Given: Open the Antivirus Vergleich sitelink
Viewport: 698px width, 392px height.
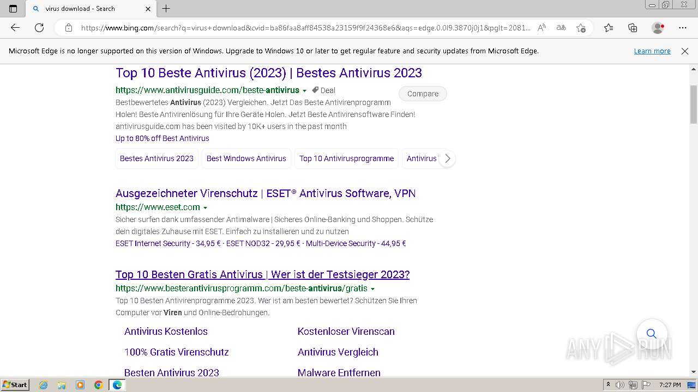Looking at the screenshot, I should (338, 352).
